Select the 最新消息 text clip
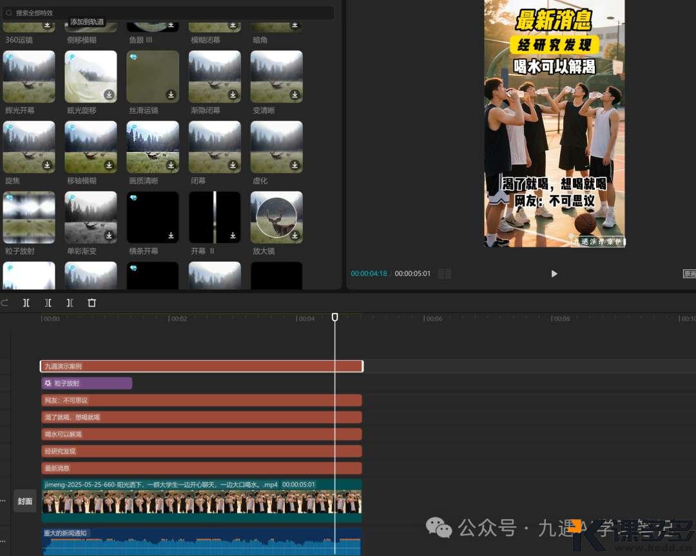This screenshot has height=556, width=696. pyautogui.click(x=202, y=468)
